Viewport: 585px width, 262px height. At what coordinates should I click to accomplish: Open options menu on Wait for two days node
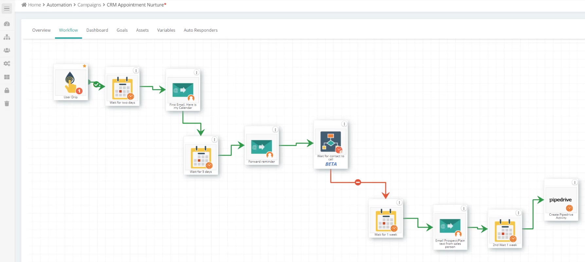(x=136, y=71)
